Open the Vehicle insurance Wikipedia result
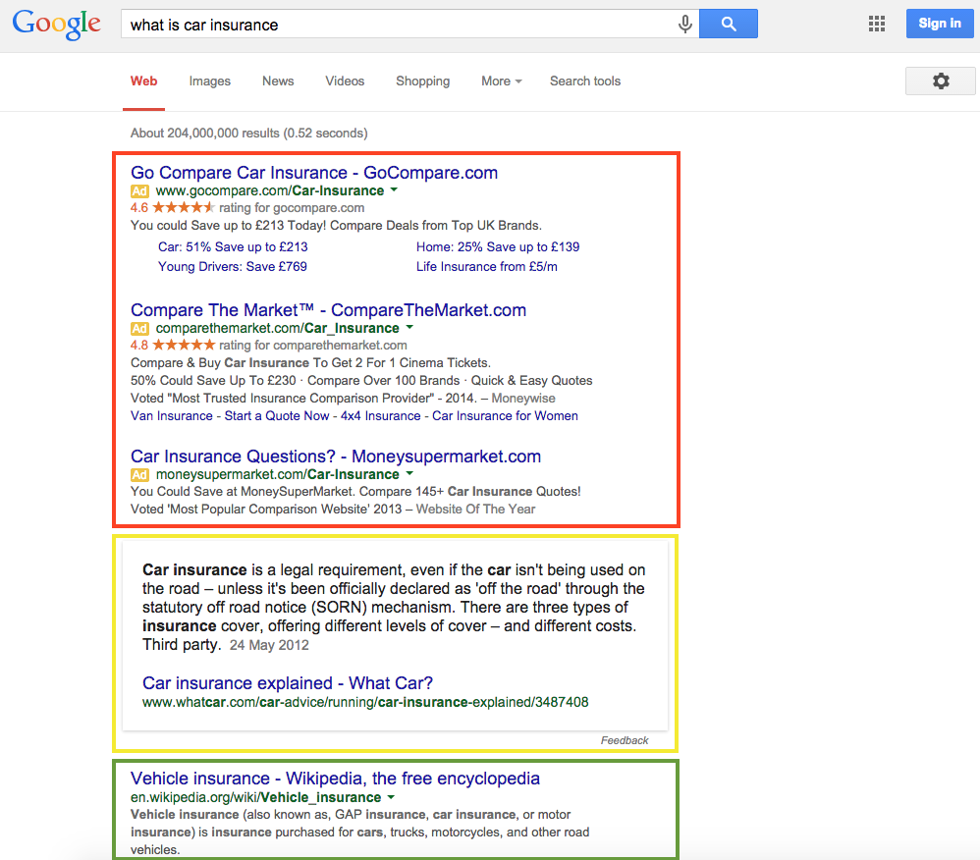Viewport: 980px width, 860px height. tap(335, 779)
